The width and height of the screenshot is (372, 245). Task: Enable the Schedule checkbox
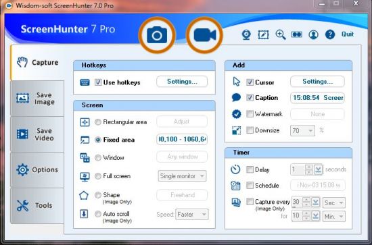(x=250, y=185)
